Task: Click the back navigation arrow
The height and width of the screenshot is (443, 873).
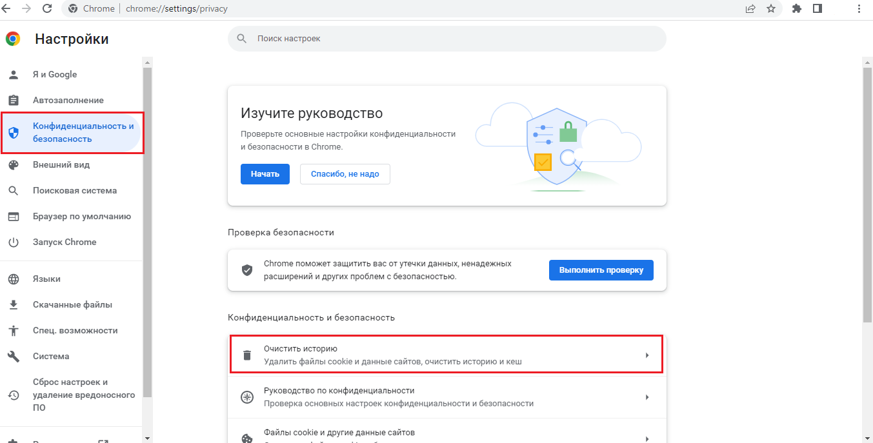Action: [6, 8]
